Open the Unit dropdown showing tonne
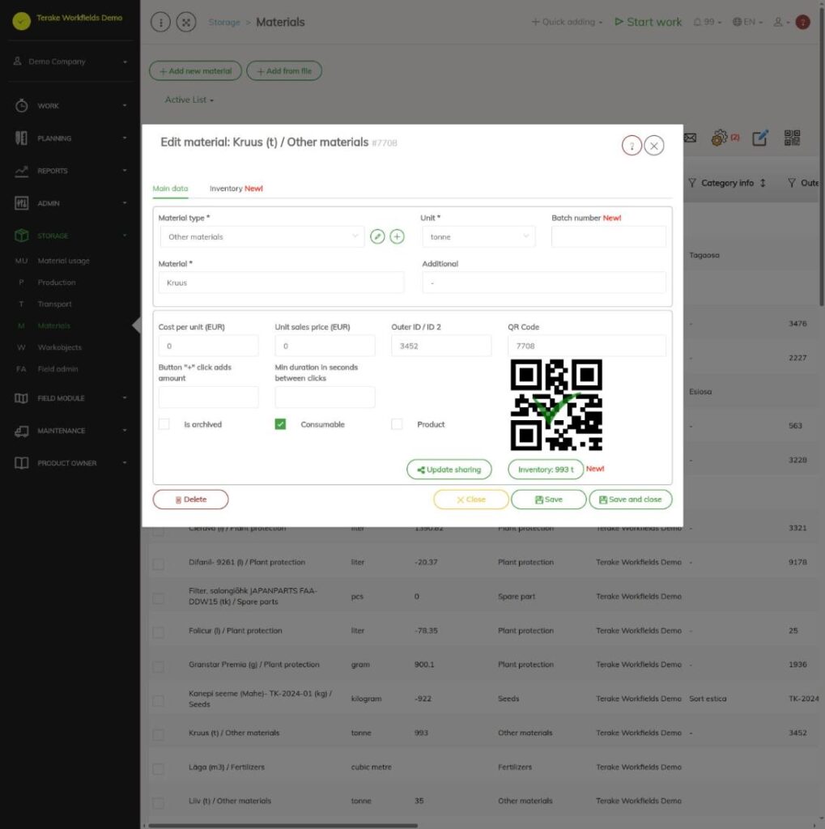Viewport: 825px width, 829px height. click(478, 236)
